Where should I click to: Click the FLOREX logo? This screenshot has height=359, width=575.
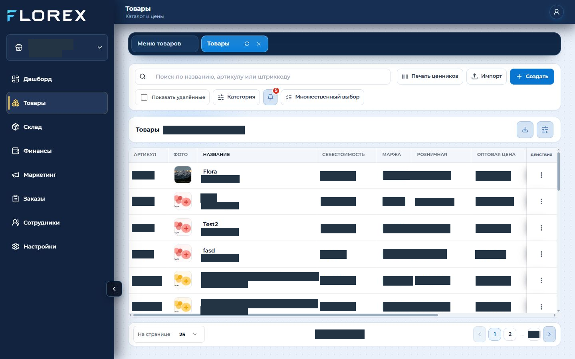point(47,16)
